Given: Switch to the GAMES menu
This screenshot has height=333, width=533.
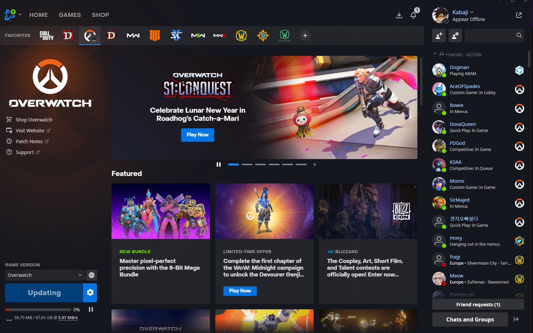Looking at the screenshot, I should [69, 15].
